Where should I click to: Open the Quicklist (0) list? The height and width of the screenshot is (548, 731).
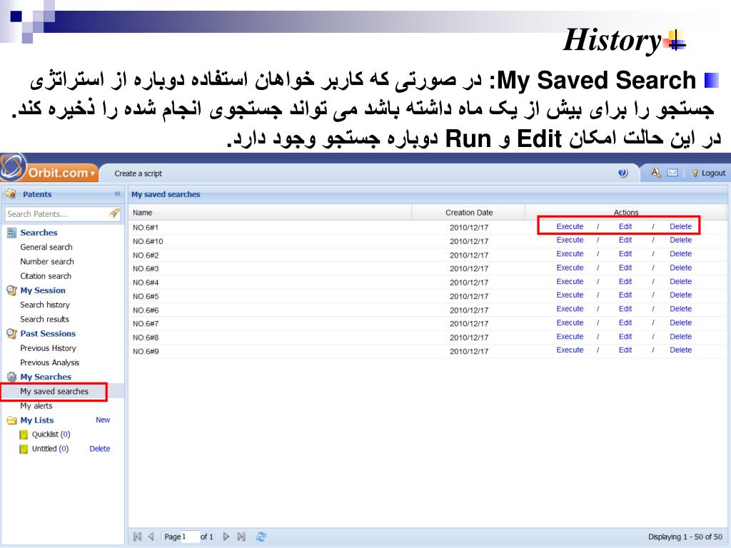(51, 435)
